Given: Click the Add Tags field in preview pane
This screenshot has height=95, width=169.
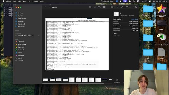Looking at the screenshot, I should 117,36.
